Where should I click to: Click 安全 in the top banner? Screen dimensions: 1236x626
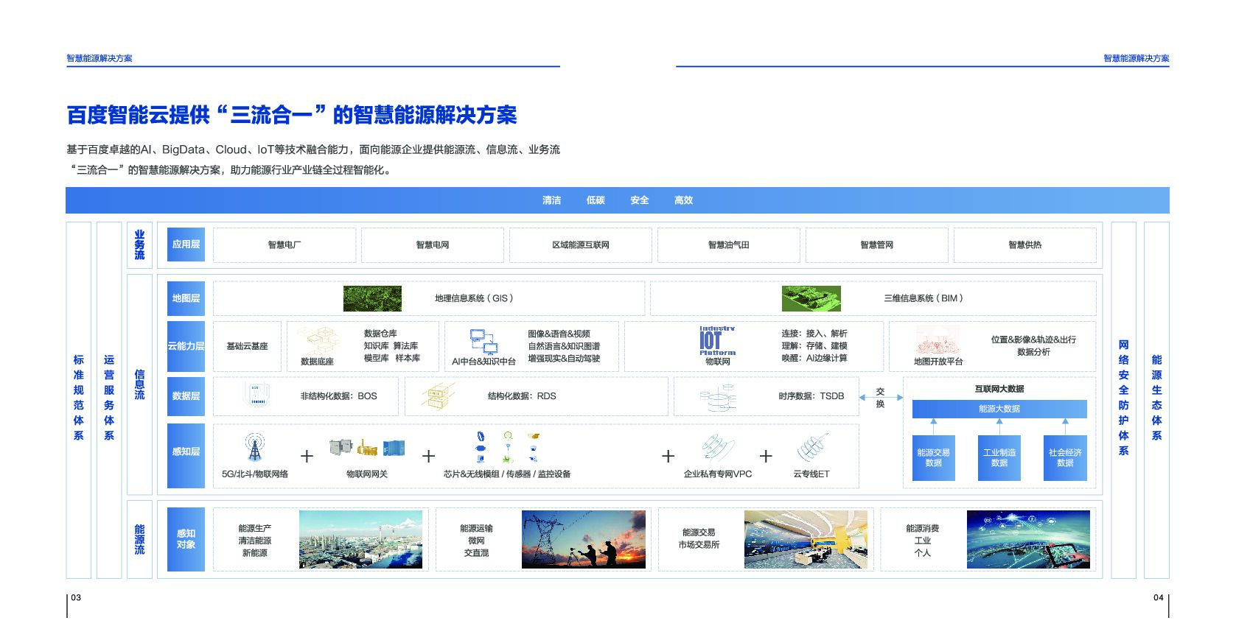(x=640, y=200)
